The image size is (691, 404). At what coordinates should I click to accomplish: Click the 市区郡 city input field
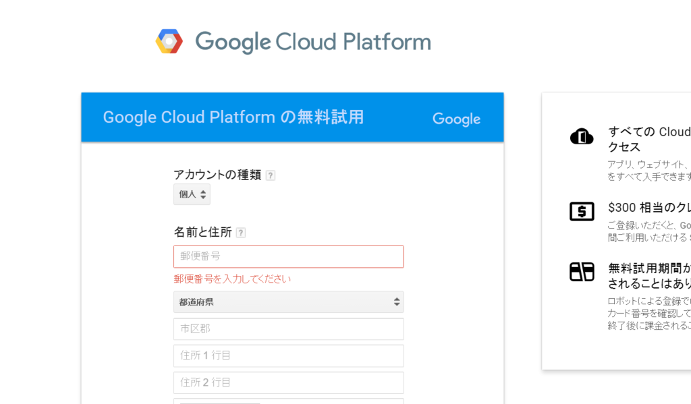tap(289, 329)
